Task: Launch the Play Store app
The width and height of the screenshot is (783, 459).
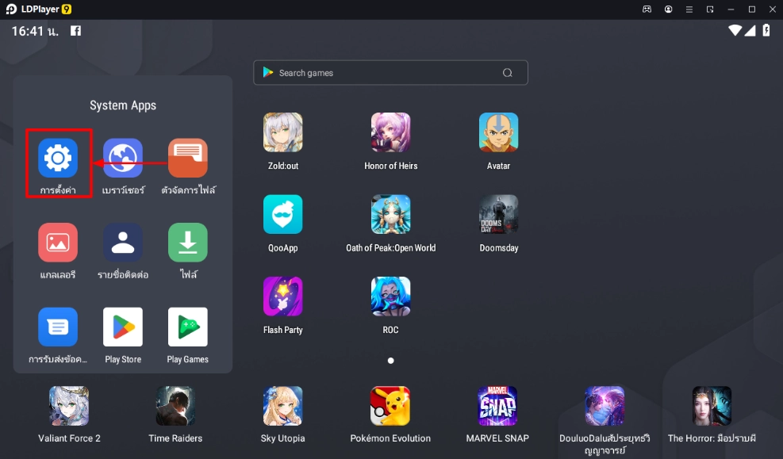Action: tap(123, 327)
